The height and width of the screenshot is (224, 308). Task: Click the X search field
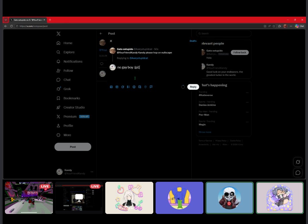pos(224,34)
